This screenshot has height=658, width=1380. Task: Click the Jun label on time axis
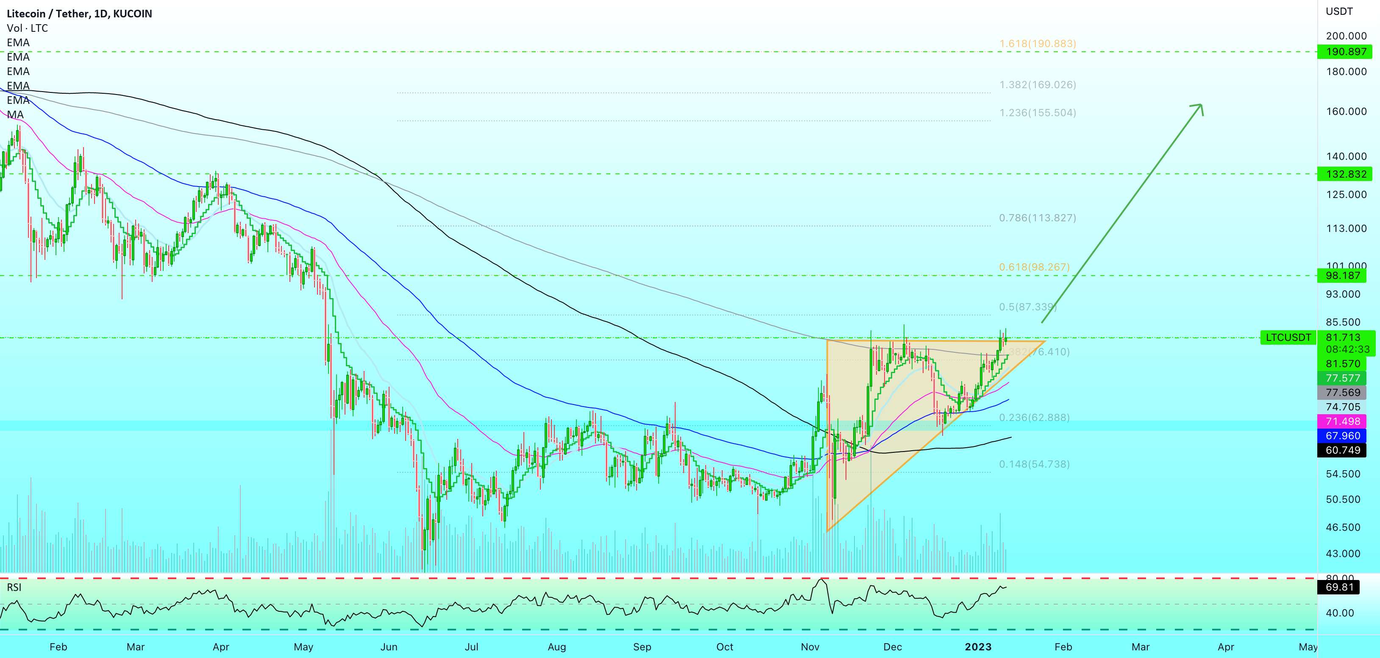(x=389, y=647)
